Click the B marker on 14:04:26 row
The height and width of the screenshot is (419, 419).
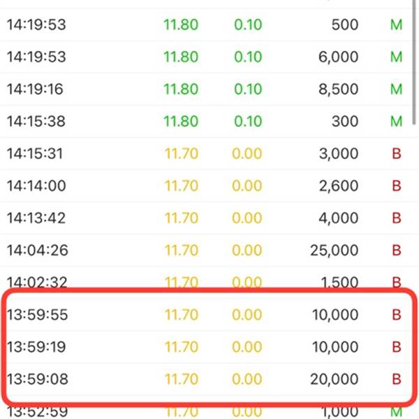(x=397, y=250)
